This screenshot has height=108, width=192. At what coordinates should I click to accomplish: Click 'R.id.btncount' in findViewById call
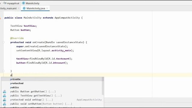[55, 63]
